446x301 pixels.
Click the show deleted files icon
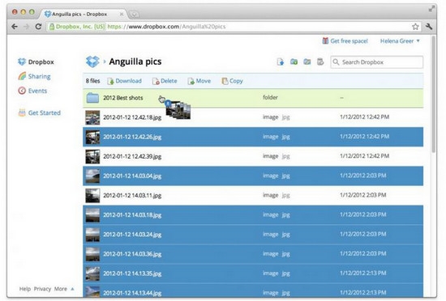(x=320, y=61)
